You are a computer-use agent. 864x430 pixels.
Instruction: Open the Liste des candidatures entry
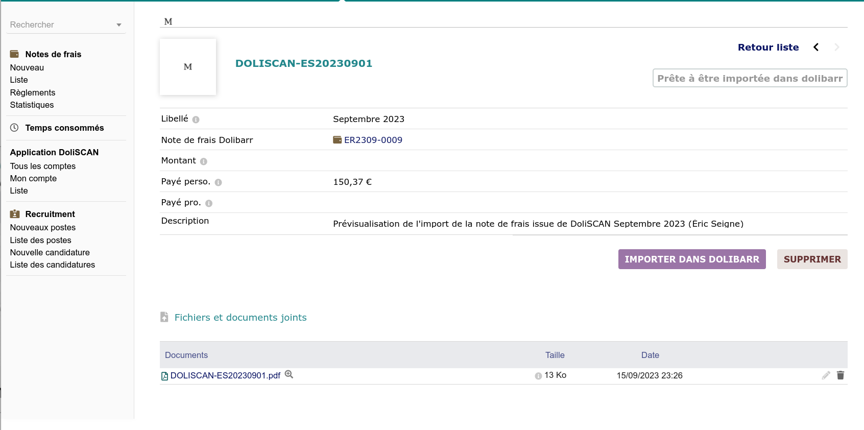click(53, 265)
